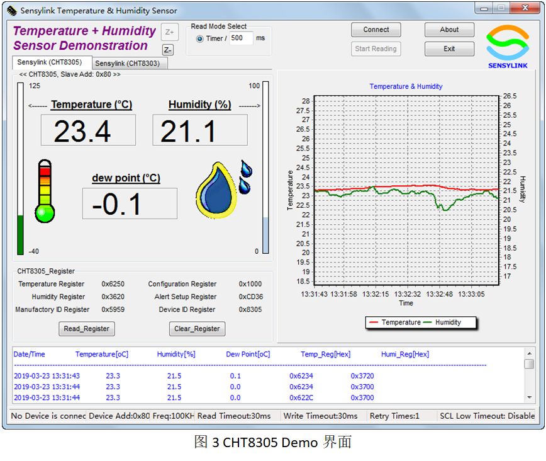Click the vertical temperature level bar
This screenshot has width=546, height=461.
pyautogui.click(x=21, y=168)
